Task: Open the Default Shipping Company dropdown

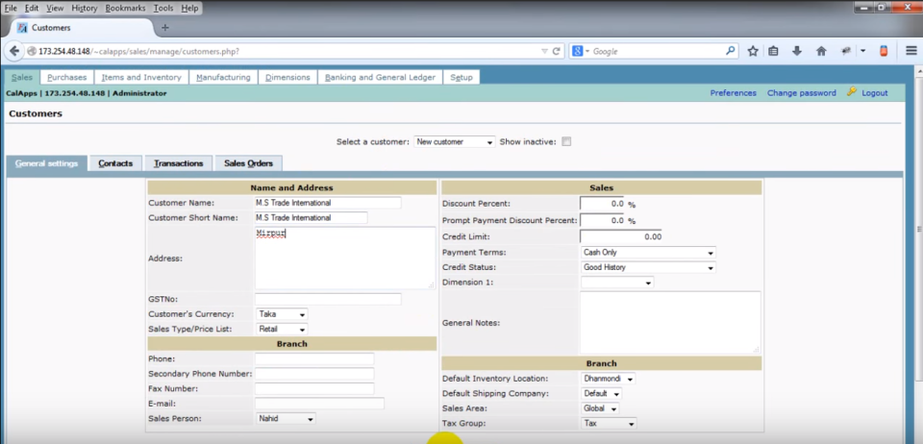Action: pyautogui.click(x=601, y=393)
